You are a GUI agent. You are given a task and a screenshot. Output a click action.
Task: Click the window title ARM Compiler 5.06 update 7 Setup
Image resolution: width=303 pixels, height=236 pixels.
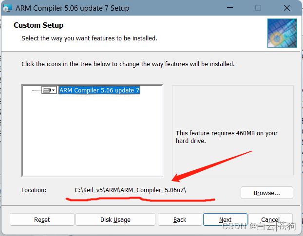coord(72,8)
